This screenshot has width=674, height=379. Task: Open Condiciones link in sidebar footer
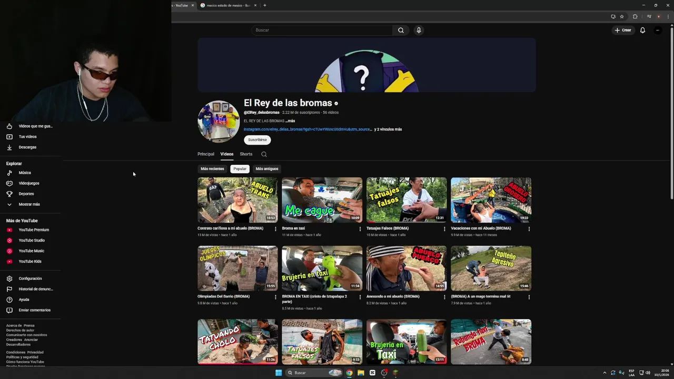pyautogui.click(x=16, y=352)
